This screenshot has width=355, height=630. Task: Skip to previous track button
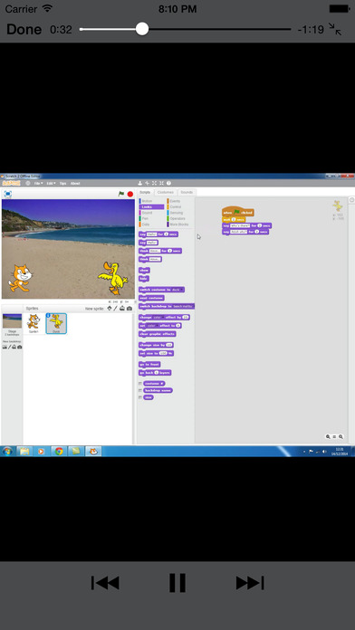105,583
